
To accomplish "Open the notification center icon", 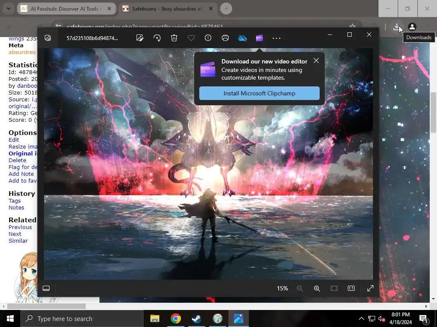I will click(x=423, y=319).
